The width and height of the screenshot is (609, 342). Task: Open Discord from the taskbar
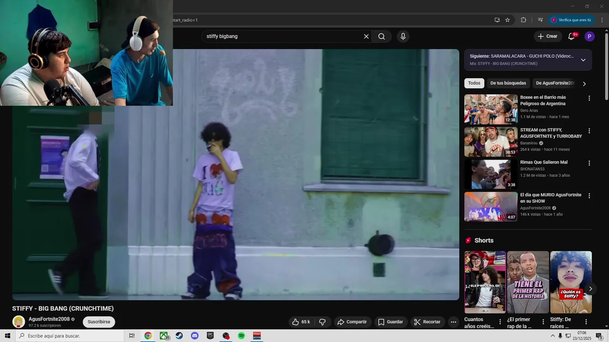[195, 336]
